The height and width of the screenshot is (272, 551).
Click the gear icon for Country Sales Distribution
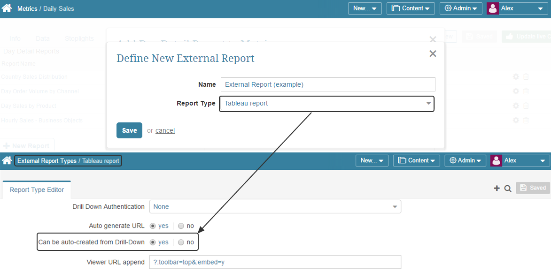(x=515, y=76)
